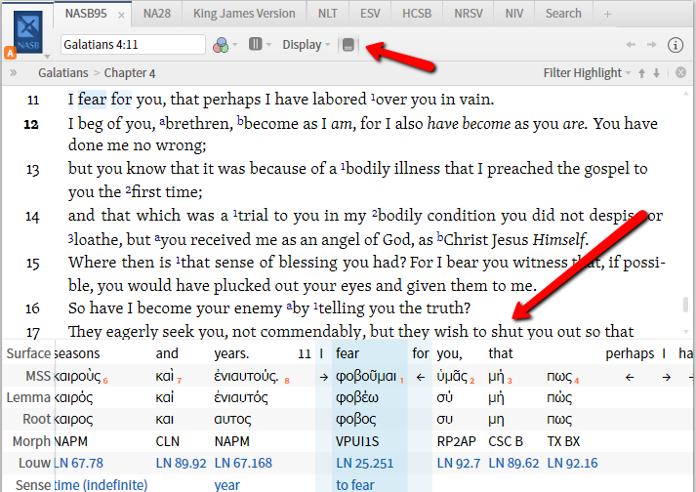This screenshot has width=696, height=492.
Task: Click the Greek word φοβοῦμαι in MSS row
Action: click(x=366, y=377)
